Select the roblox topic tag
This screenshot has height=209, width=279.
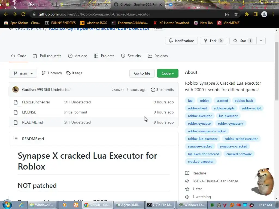pyautogui.click(x=204, y=101)
